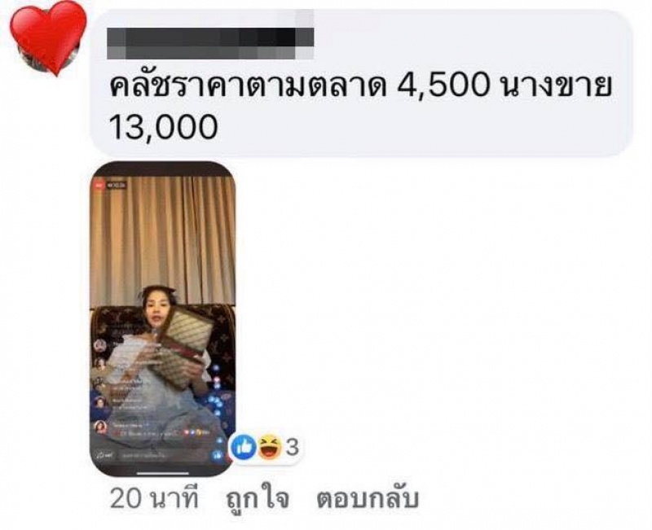Tap the blue like button in the live video
Image resolution: width=652 pixels, height=530 pixels.
pos(218,455)
